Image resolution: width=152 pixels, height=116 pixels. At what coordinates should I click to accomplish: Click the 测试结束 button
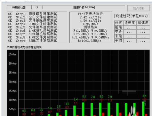[x=139, y=8]
